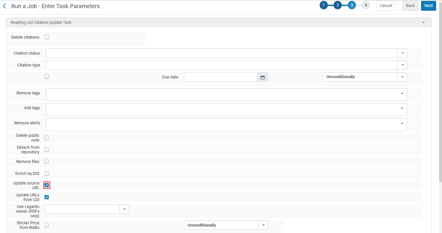The image size is (442, 233).
Task: Expand the Add tags dropdown
Action: [402, 108]
